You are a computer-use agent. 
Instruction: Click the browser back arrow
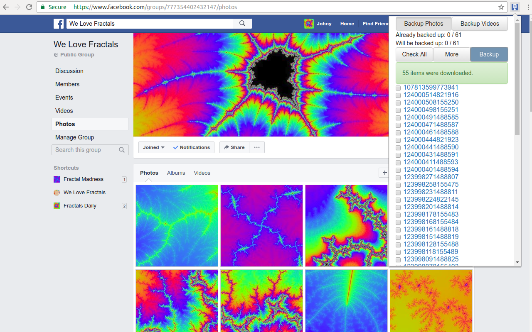(x=5, y=7)
